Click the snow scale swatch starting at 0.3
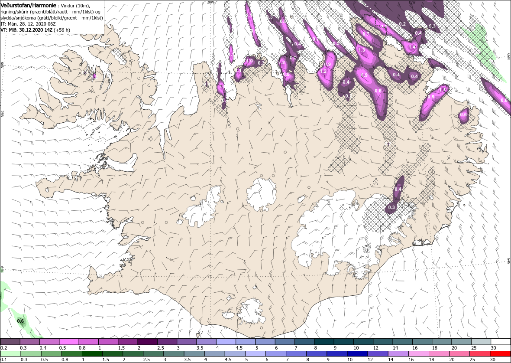511x363 pixels. point(29,342)
